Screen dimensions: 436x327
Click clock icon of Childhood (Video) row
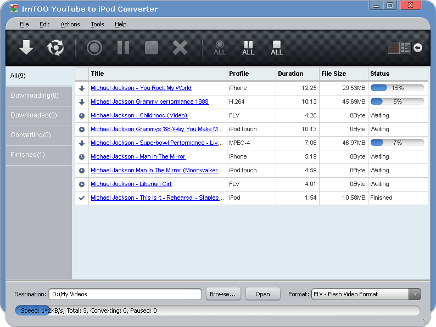pos(82,116)
